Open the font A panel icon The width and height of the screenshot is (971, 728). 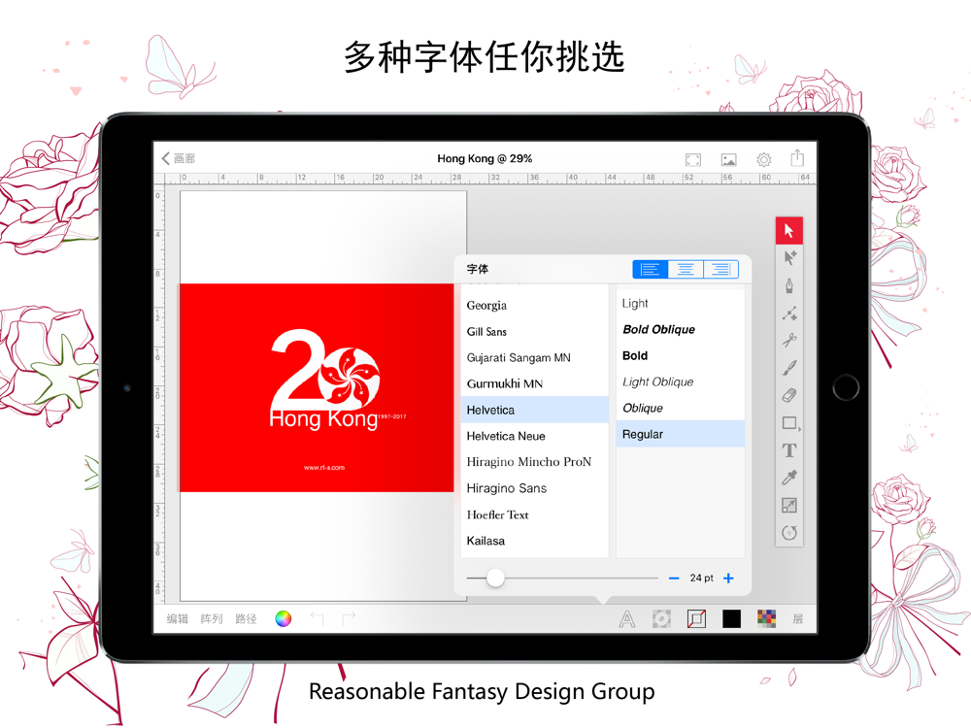pyautogui.click(x=626, y=618)
